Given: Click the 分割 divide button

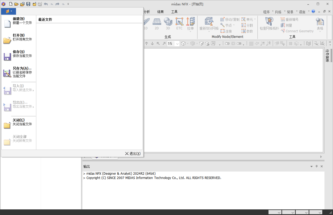Looking at the screenshot, I should tap(247, 25).
